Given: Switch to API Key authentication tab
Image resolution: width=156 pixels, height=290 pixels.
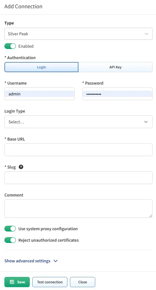Looking at the screenshot, I should click(x=115, y=67).
